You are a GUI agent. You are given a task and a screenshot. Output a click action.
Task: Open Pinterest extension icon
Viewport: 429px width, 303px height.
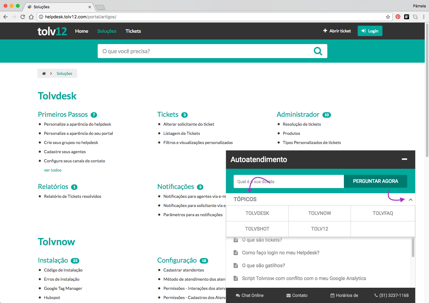click(398, 17)
